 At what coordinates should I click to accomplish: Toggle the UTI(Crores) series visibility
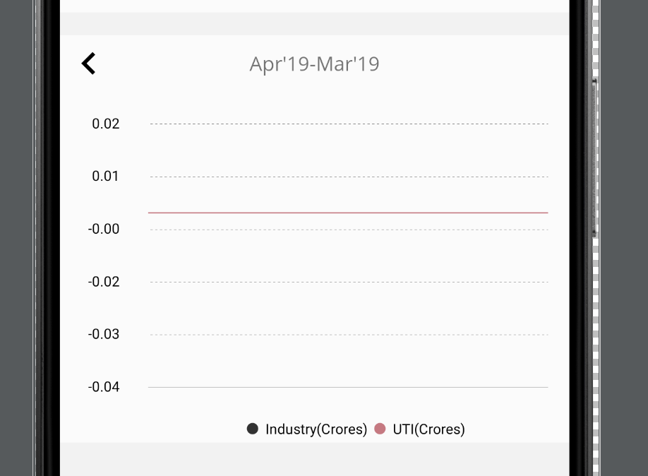pyautogui.click(x=428, y=429)
